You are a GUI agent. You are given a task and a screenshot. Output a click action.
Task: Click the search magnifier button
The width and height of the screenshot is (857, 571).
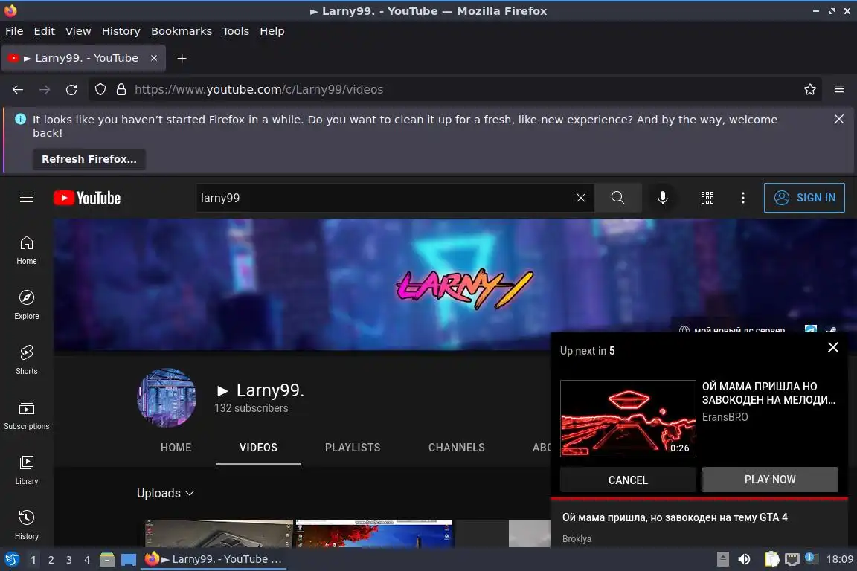click(x=617, y=198)
